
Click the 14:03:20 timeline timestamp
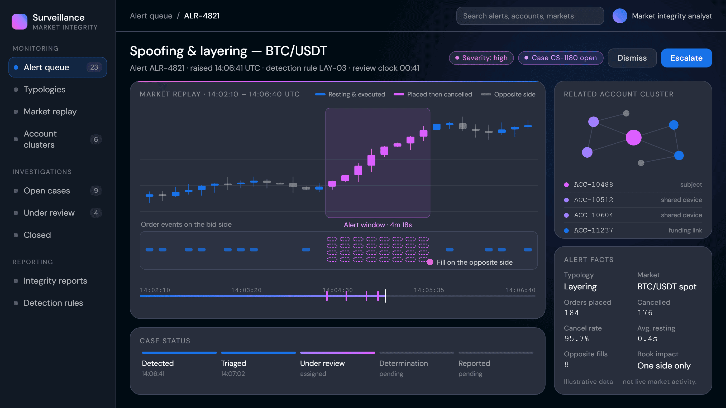(246, 290)
